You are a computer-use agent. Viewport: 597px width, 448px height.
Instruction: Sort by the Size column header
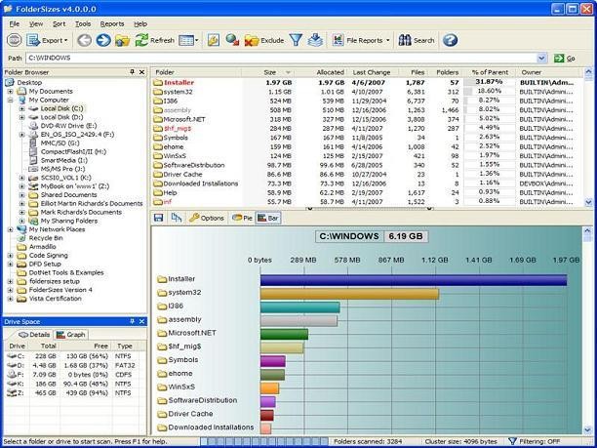(269, 72)
